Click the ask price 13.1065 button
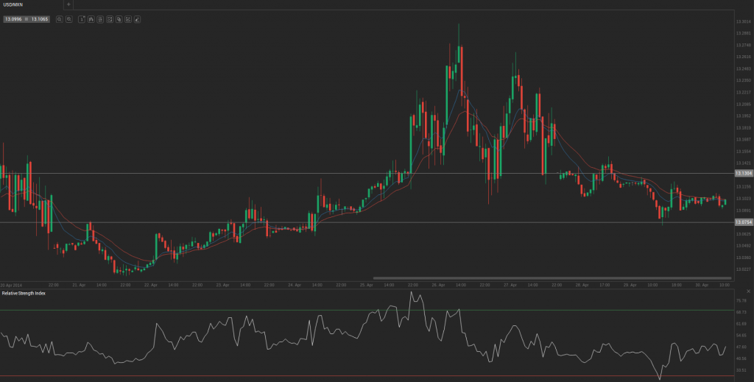 pos(39,19)
